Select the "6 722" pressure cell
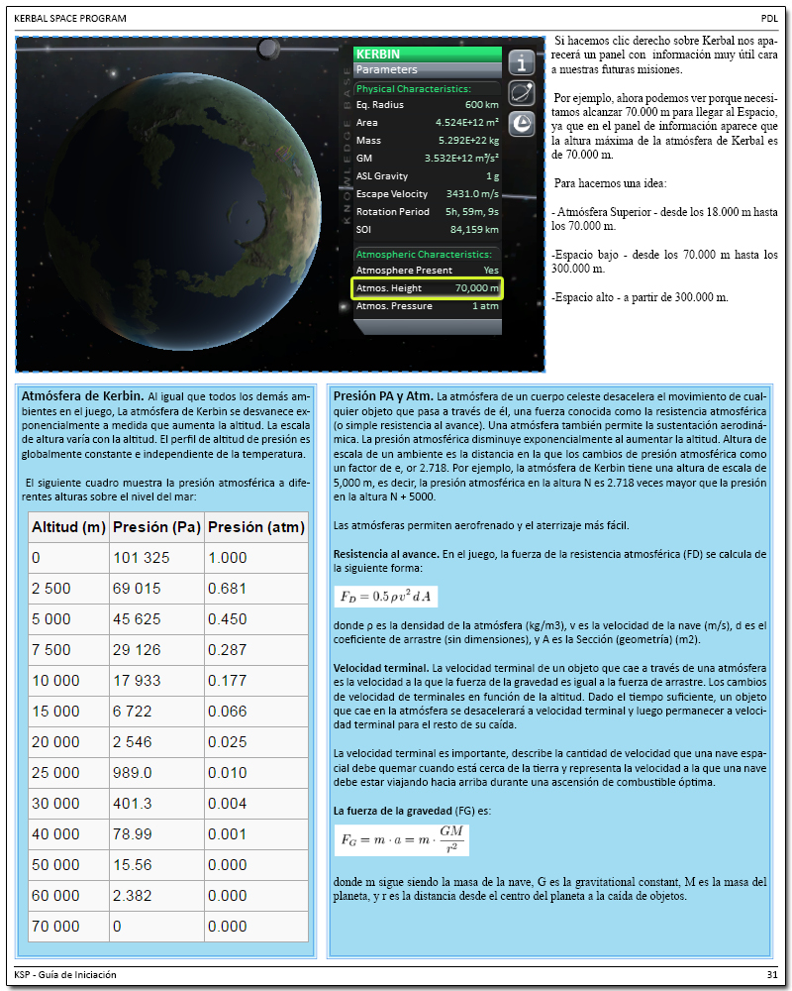This screenshot has height=991, width=792. 156,712
